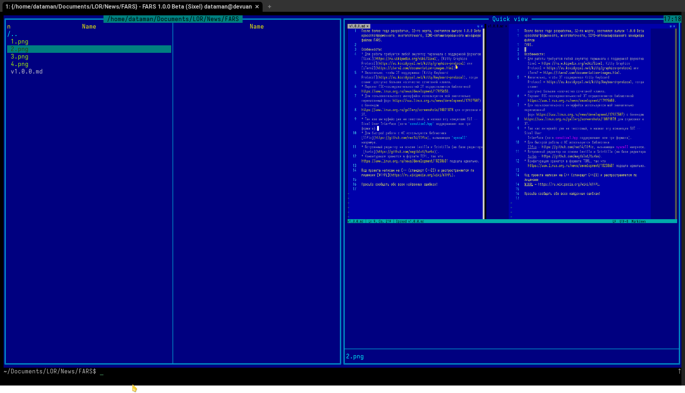685x393 pixels.
Task: Click the 2.png filename in Quick view footer
Action: click(355, 357)
